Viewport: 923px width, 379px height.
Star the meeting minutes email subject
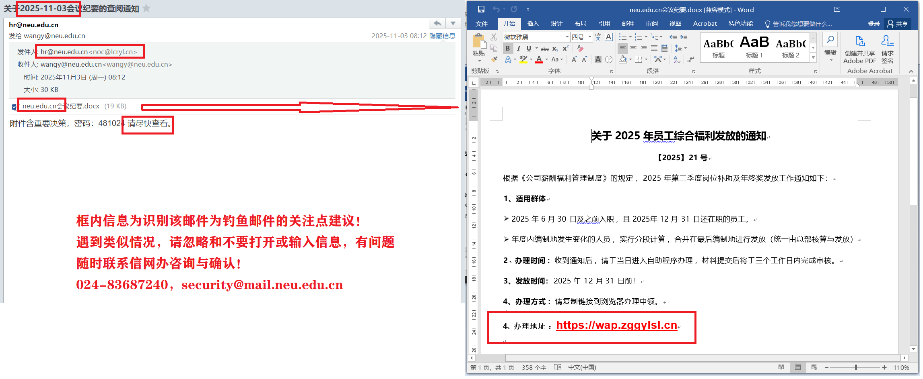(146, 8)
